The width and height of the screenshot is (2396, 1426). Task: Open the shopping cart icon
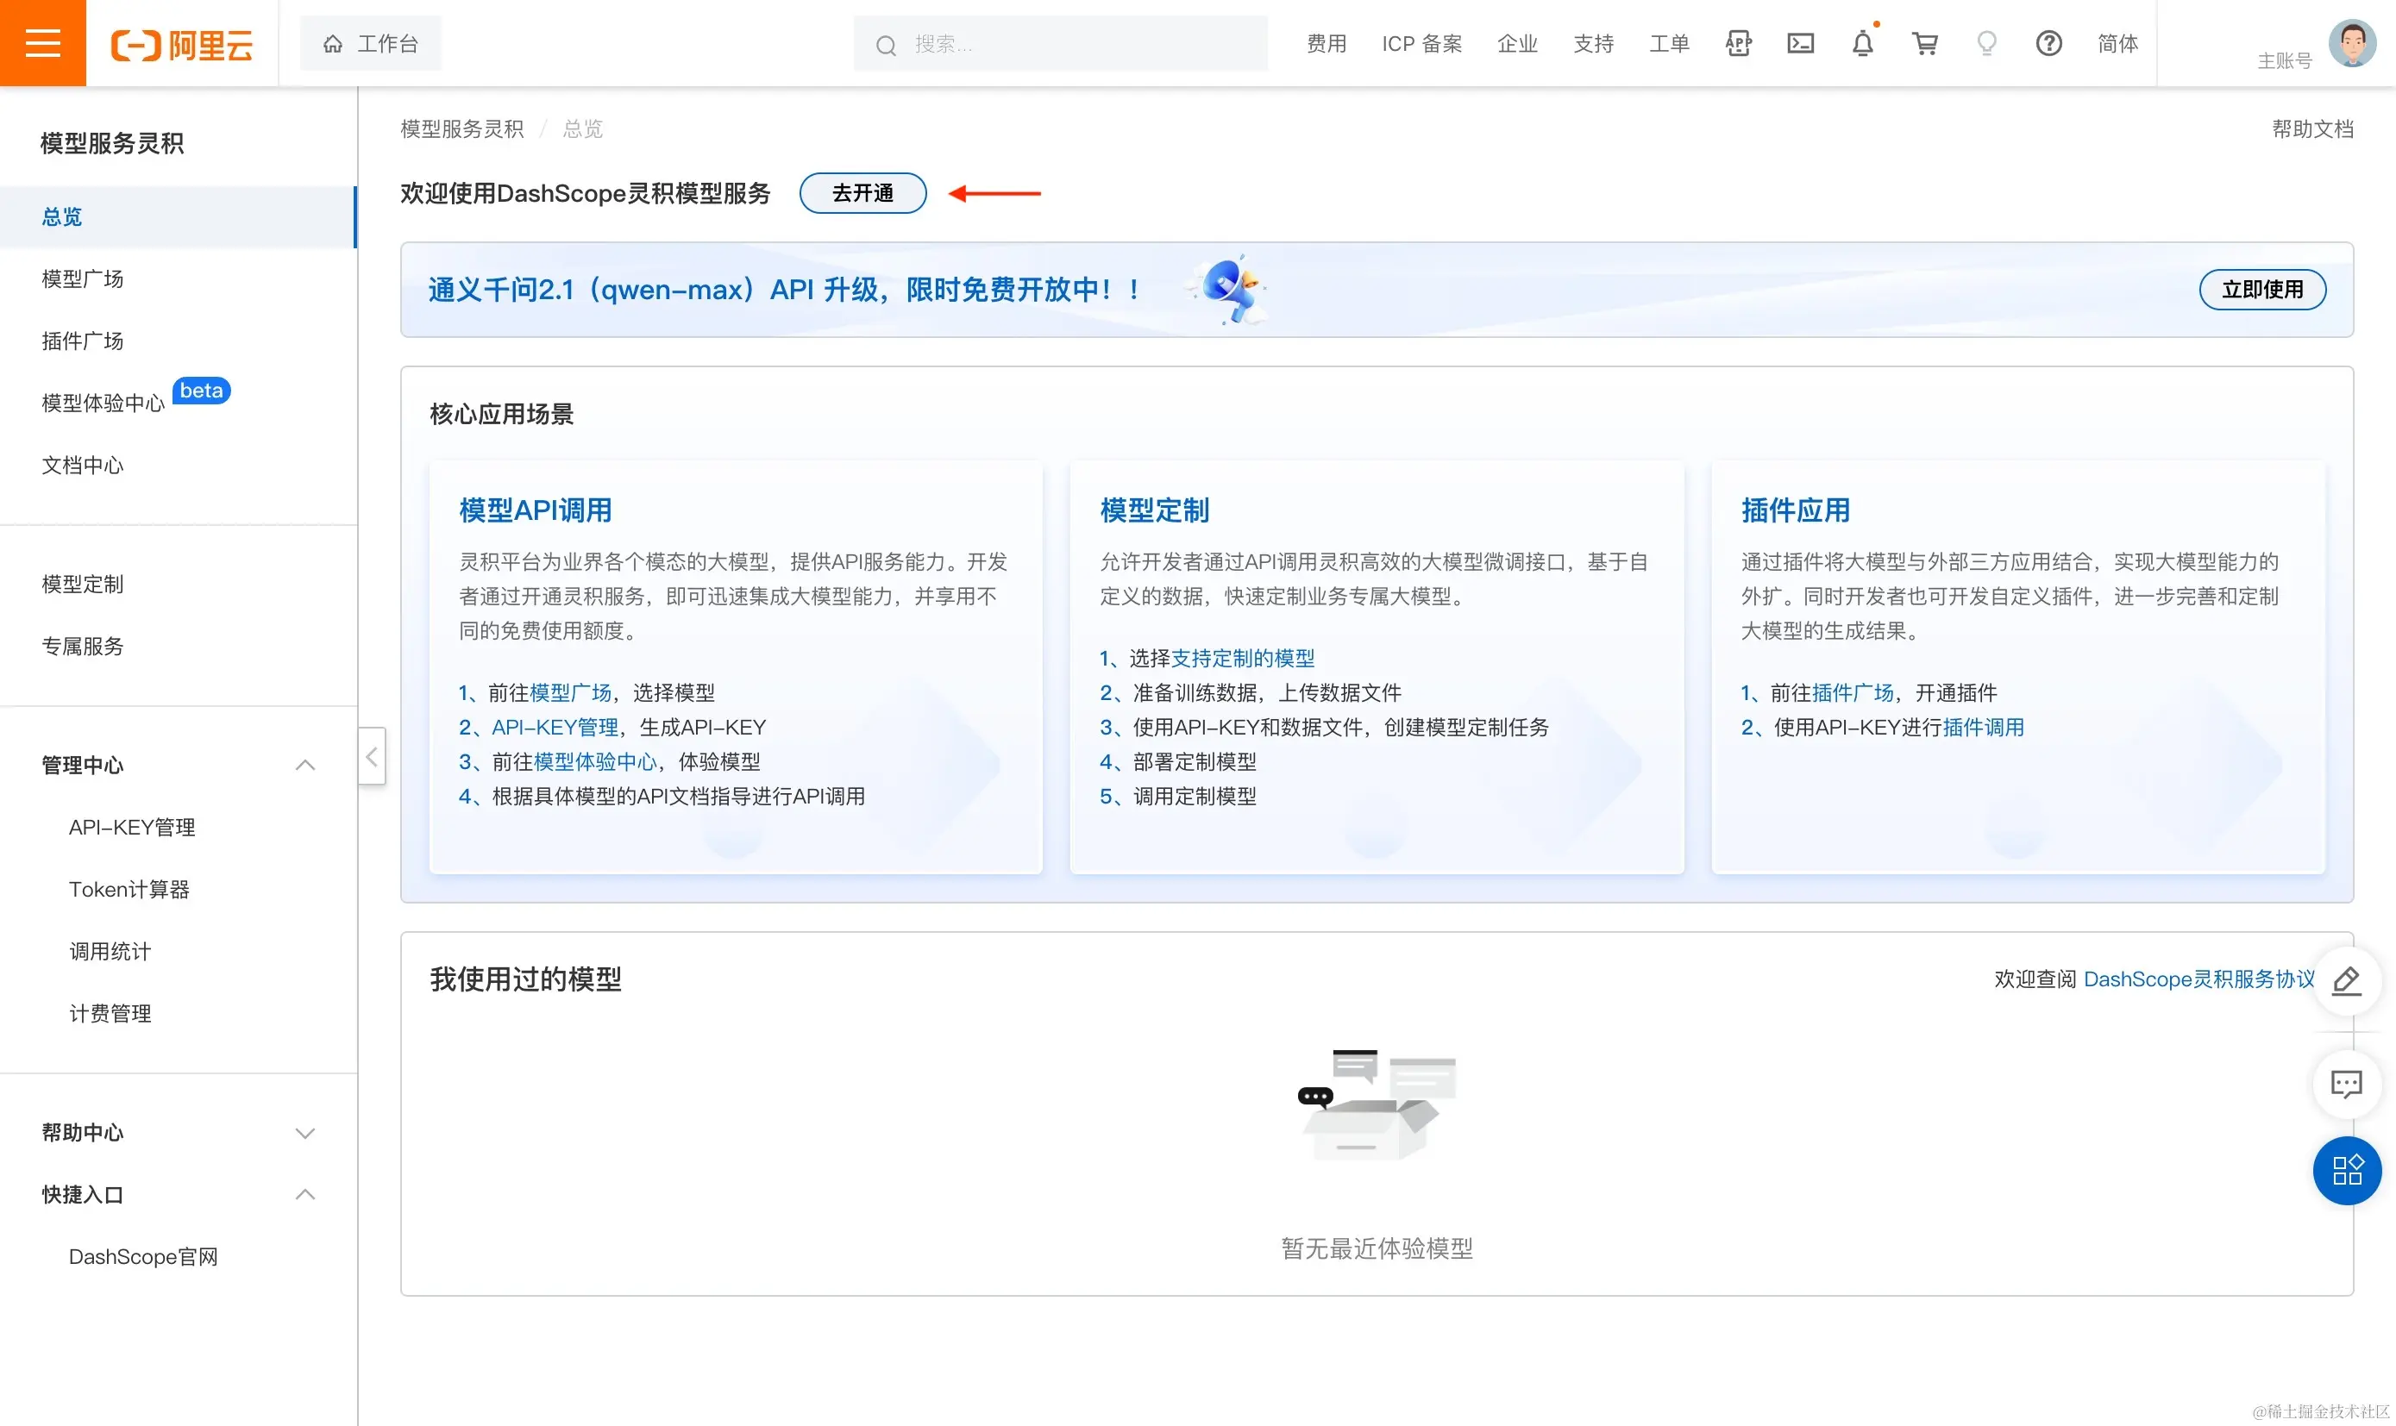tap(1924, 43)
